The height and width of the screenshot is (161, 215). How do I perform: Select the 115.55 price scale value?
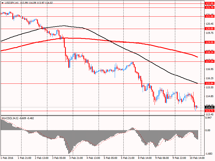210,87
